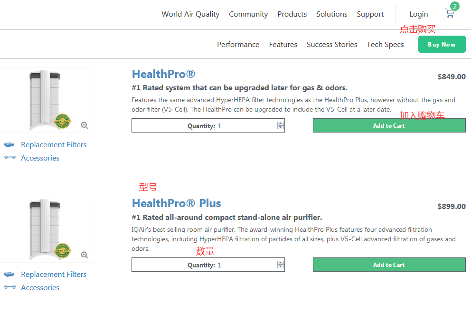The height and width of the screenshot is (313, 471).
Task: Increase the HealthPro Plus quantity stepper
Action: click(281, 263)
